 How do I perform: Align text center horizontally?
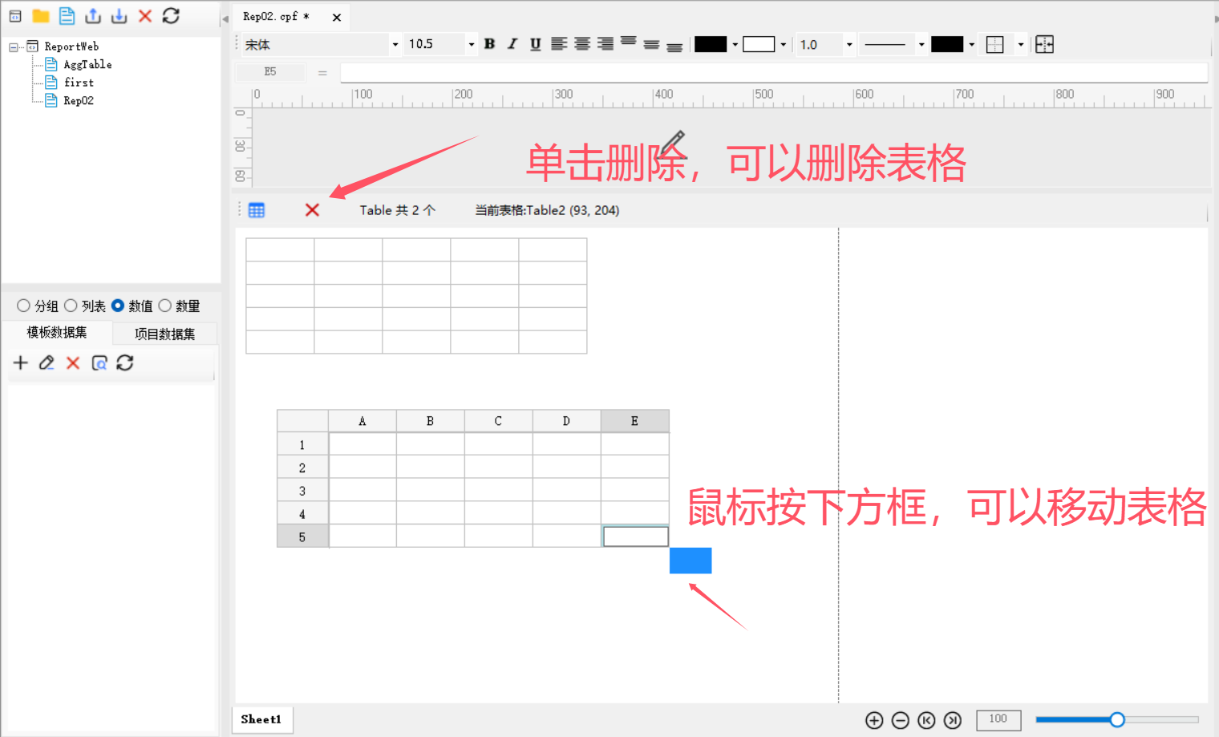click(x=582, y=44)
